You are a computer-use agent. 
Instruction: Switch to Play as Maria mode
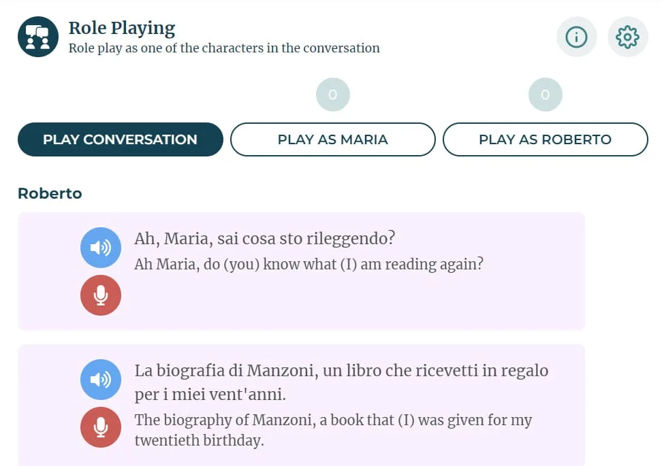[x=332, y=139]
